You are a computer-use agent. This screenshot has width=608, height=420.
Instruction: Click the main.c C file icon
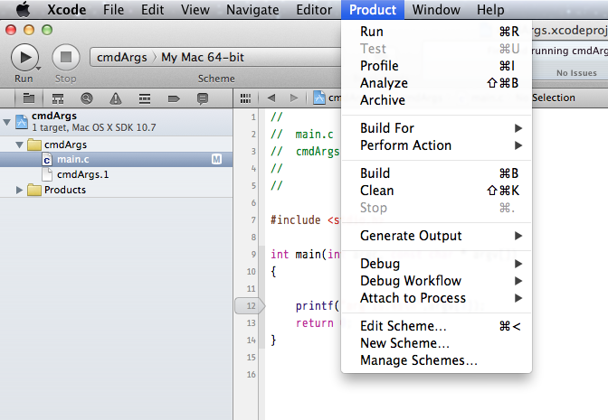tap(47, 160)
